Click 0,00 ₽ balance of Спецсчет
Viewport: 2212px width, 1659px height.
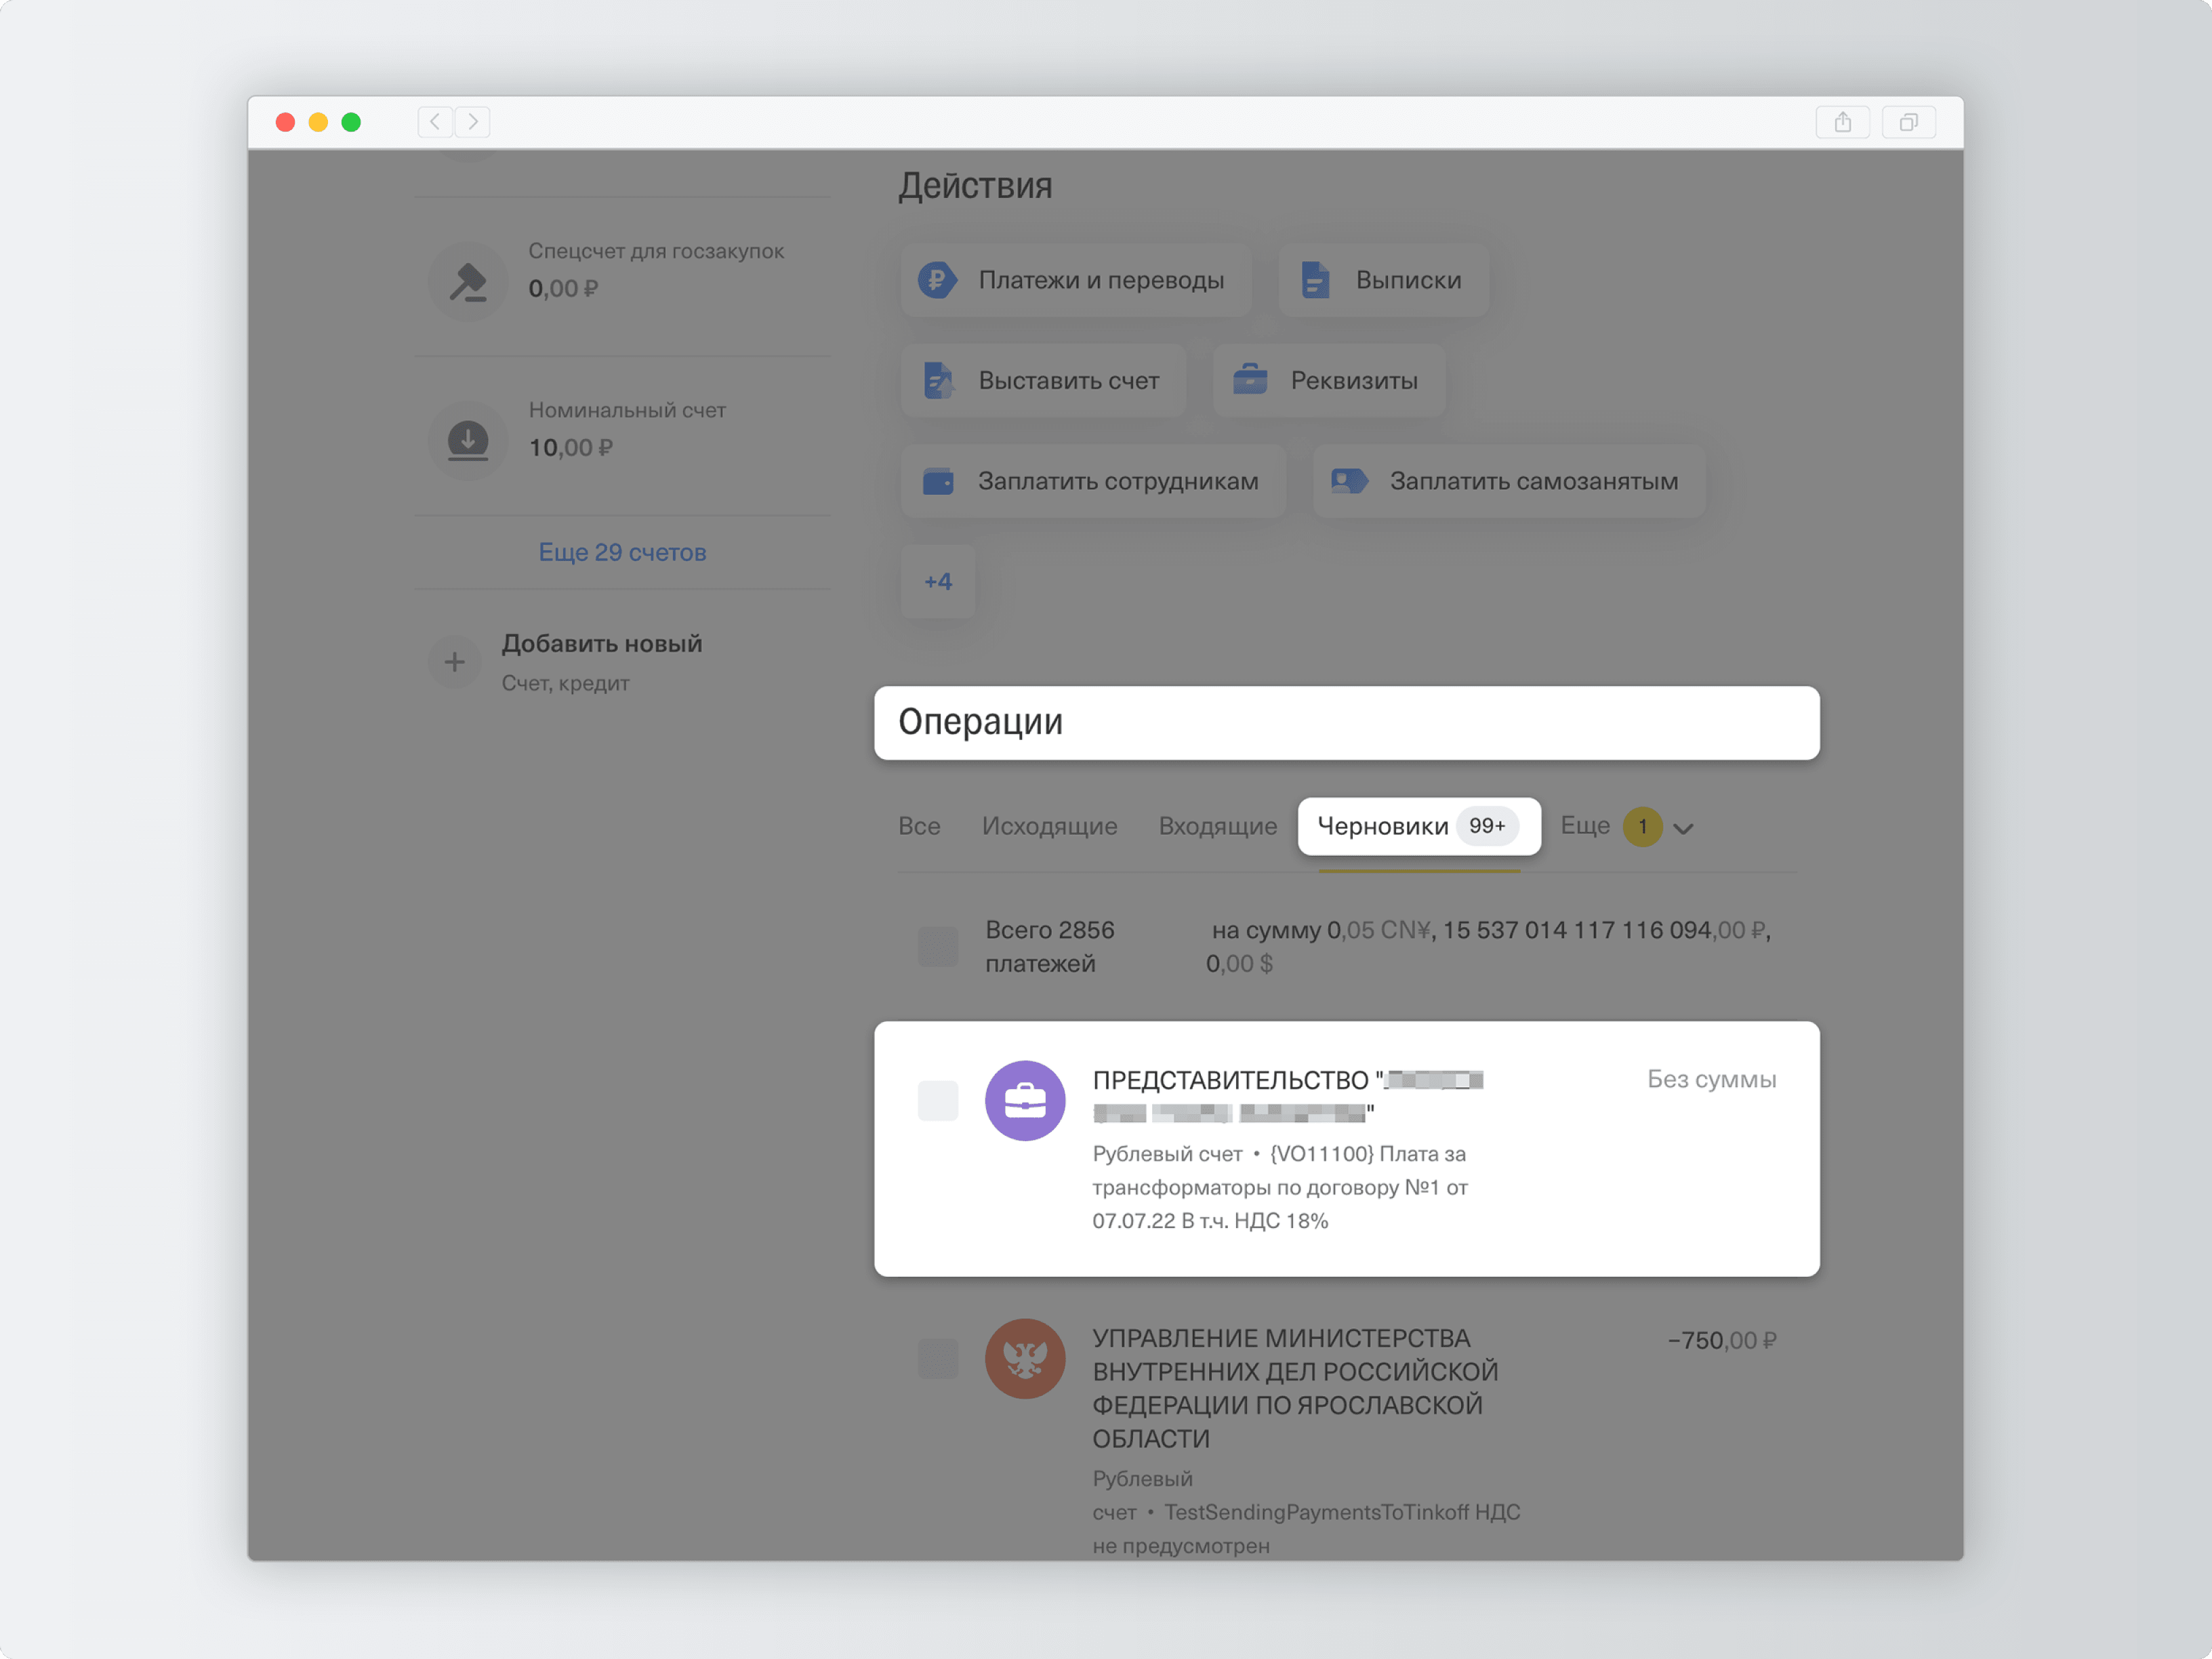click(563, 289)
